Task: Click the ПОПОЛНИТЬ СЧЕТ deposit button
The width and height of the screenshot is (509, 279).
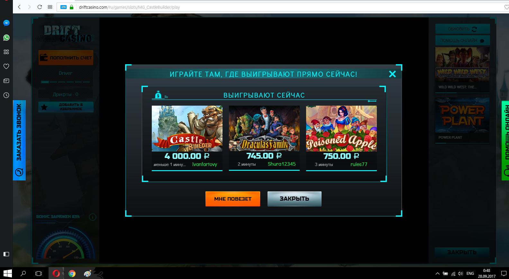Action: 66,58
